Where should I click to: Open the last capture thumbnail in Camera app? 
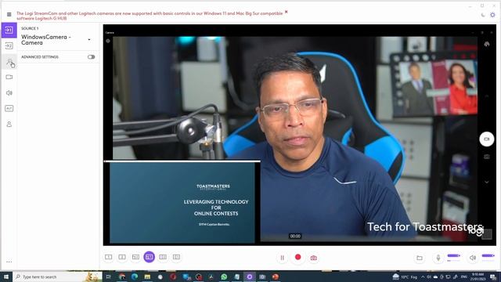click(x=487, y=235)
